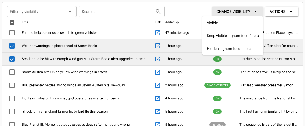305x126 pixels.
Task: Select 'Storm Austen hits UK' row checkbox
Action: coord(12,72)
